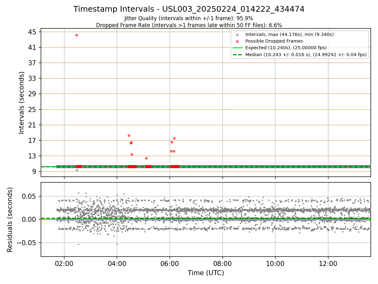
Task: Click the gray dot marker in the legend
Action: [x=238, y=34]
